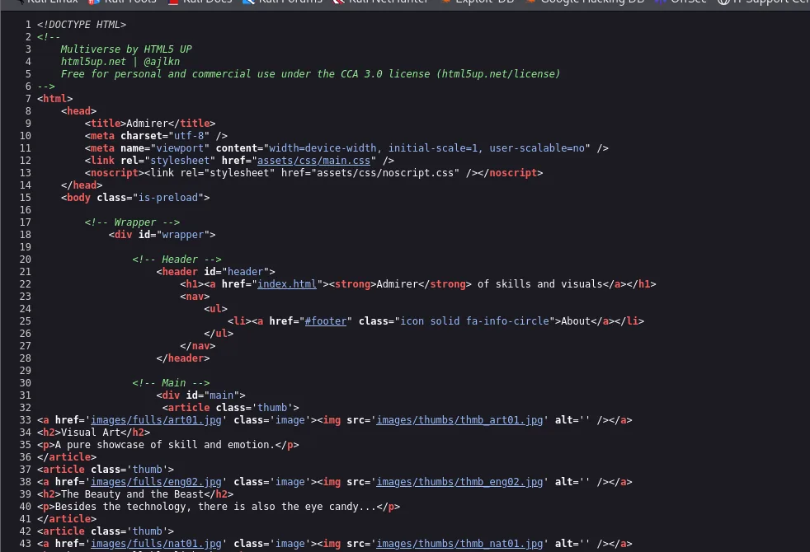Viewport: 810px width, 552px height.
Task: Click the closing </article> tag on line 36
Action: pyautogui.click(x=67, y=457)
